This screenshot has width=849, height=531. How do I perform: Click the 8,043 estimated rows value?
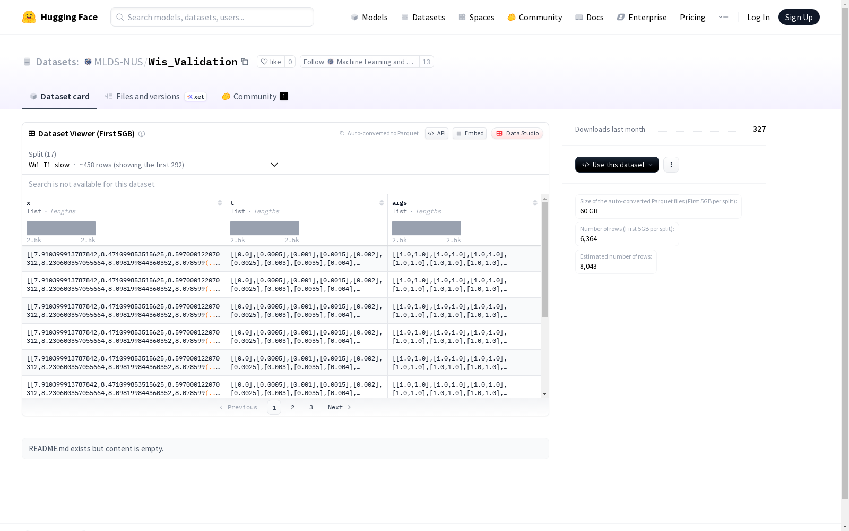(x=588, y=266)
